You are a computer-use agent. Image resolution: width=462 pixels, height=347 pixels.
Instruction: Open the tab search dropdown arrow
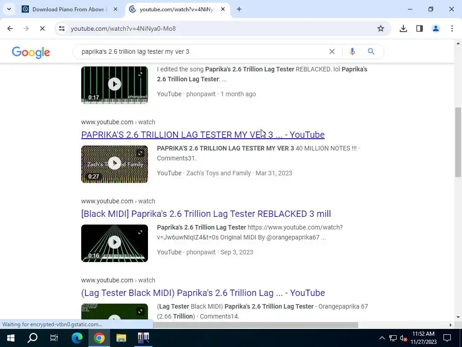tap(9, 9)
